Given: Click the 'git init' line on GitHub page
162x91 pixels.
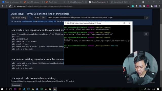Looking at the screenshot, I should point(16,36).
